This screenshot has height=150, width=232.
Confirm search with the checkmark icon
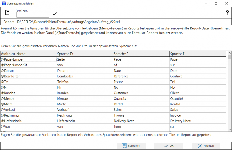[x=55, y=14]
